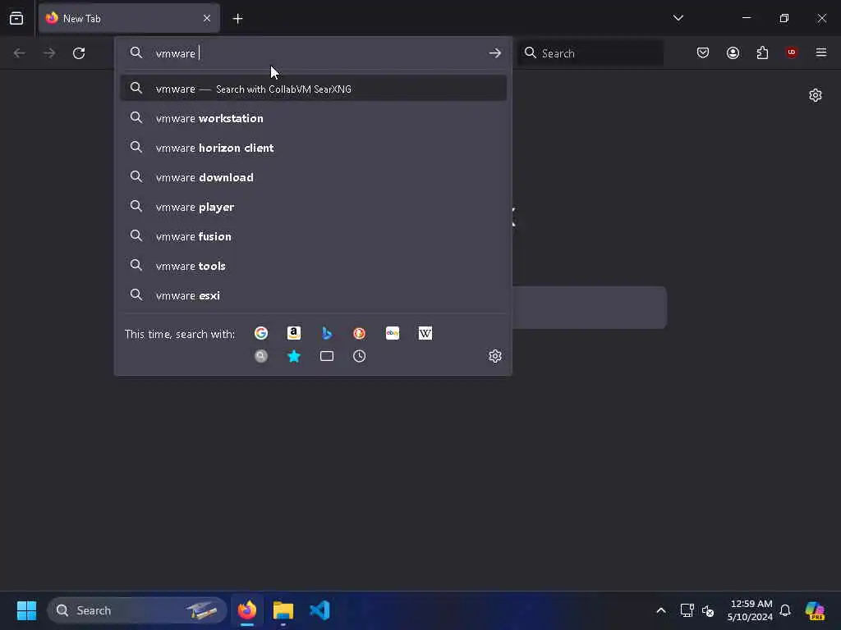Choose suggestion vmware download
841x630 pixels.
point(313,177)
